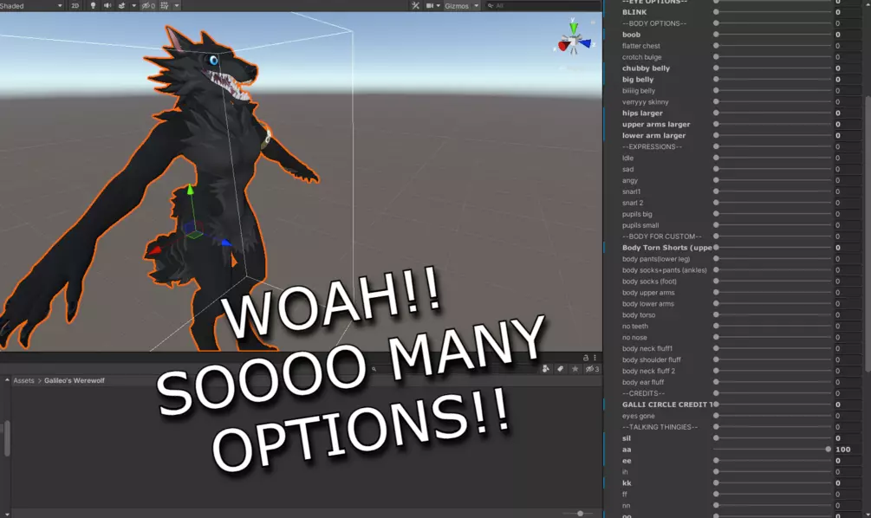Click Assets in the breadcrumb path
The height and width of the screenshot is (518, 871).
(x=23, y=381)
